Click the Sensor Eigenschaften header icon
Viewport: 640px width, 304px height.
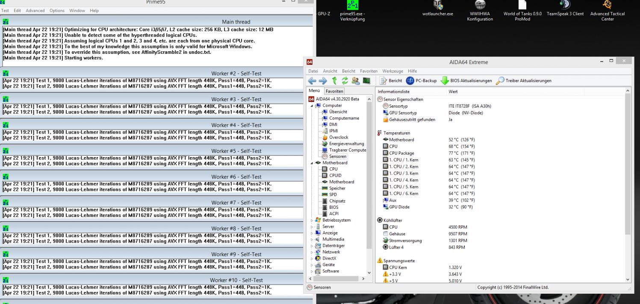point(380,99)
